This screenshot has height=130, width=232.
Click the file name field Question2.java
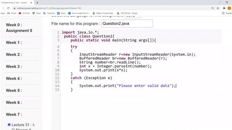coord(127,23)
